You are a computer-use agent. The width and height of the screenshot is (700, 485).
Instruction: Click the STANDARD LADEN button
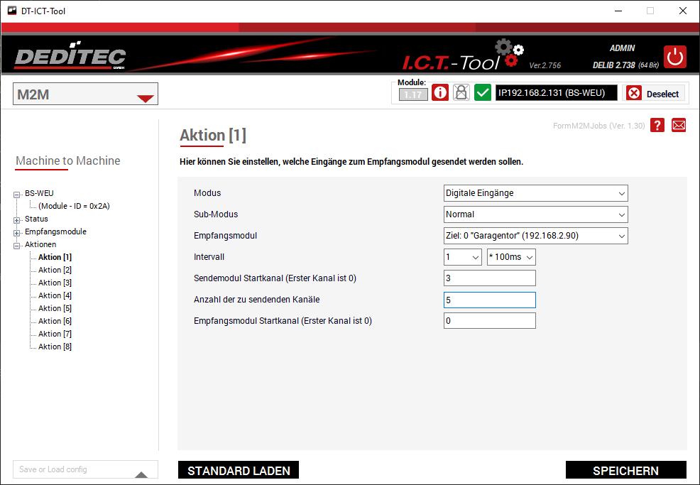point(239,471)
